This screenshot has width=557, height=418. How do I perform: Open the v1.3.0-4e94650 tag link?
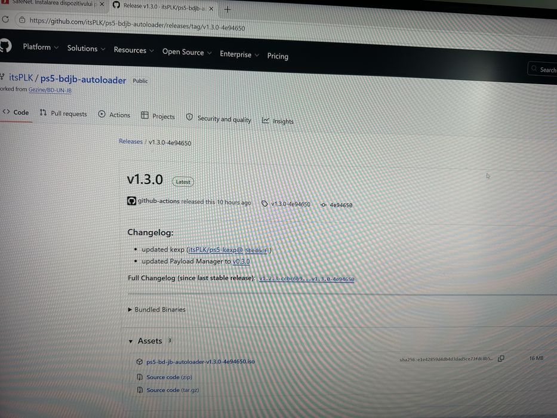tap(291, 204)
